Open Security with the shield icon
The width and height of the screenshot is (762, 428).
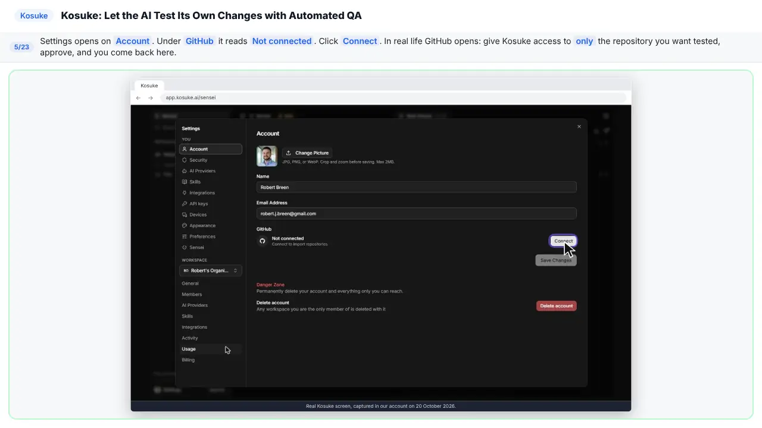[x=211, y=160]
